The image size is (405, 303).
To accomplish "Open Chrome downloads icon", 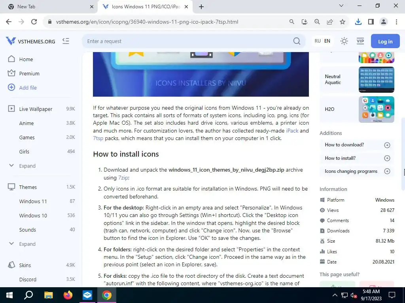I will point(358,22).
